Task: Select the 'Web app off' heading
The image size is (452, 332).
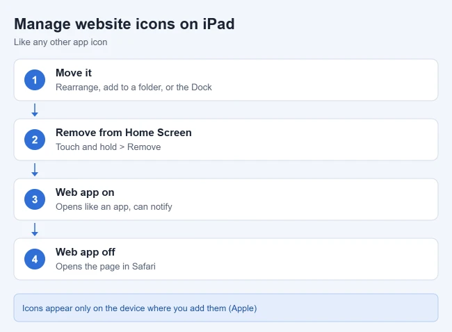Action: click(86, 252)
